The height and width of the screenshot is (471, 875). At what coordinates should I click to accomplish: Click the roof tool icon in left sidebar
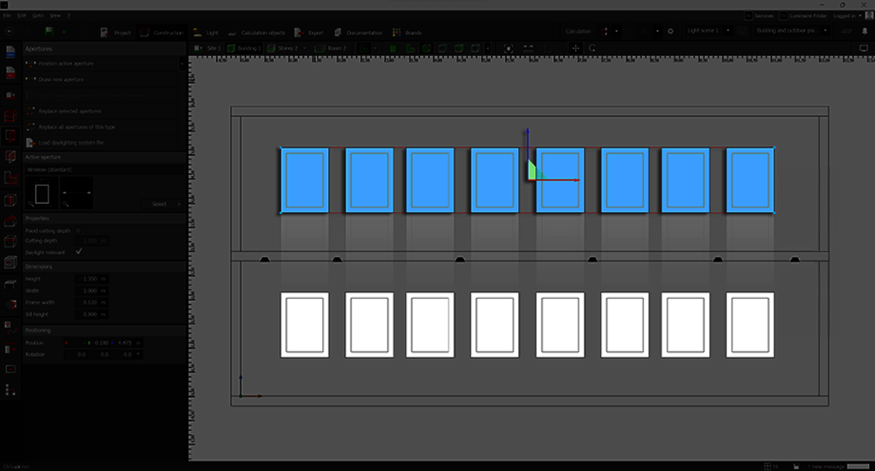(10, 221)
